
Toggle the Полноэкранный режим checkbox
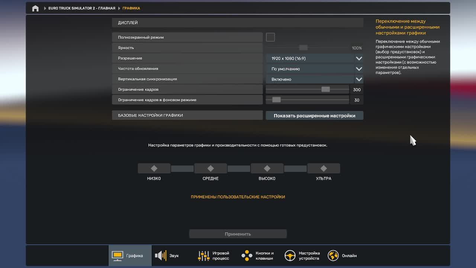(x=270, y=37)
